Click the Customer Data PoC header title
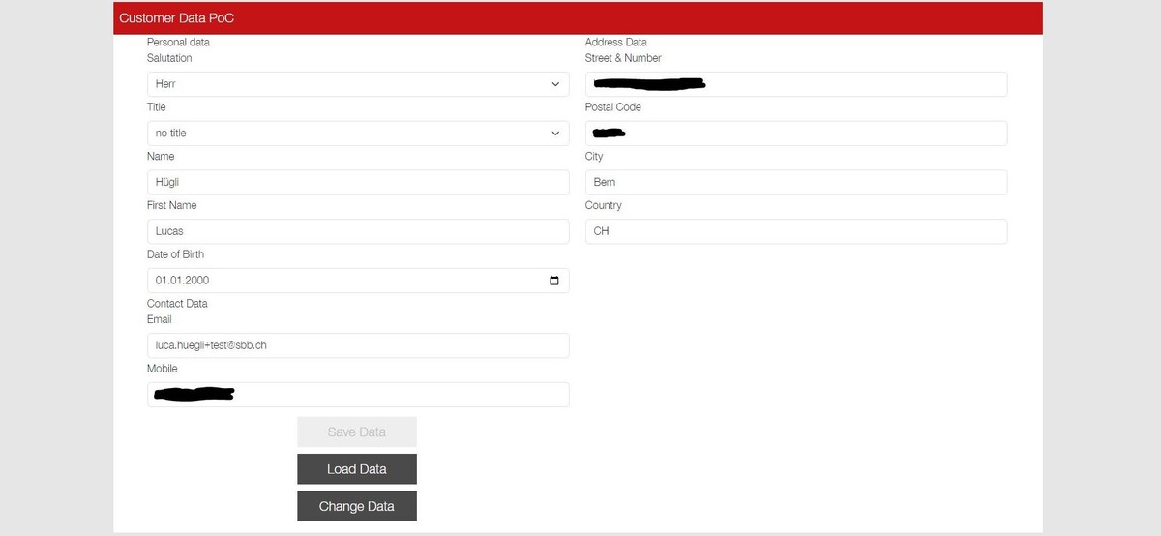The width and height of the screenshot is (1161, 536). [x=176, y=18]
